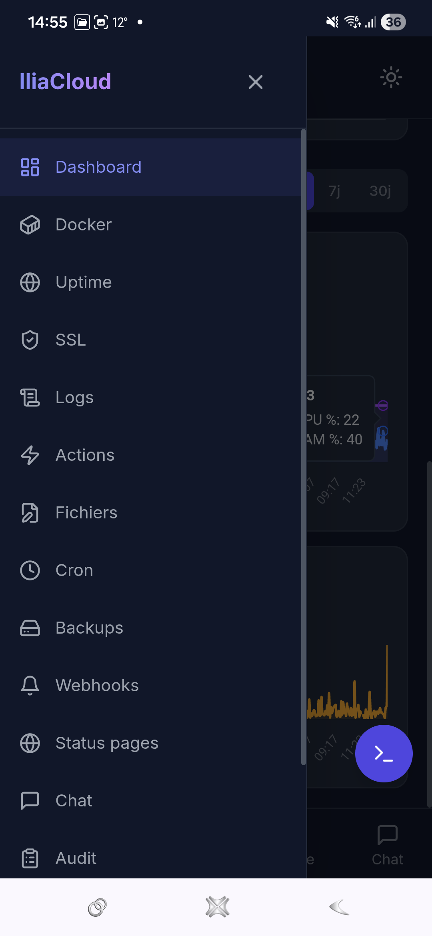Open the terminal floating button
The width and height of the screenshot is (432, 936).
pos(384,754)
